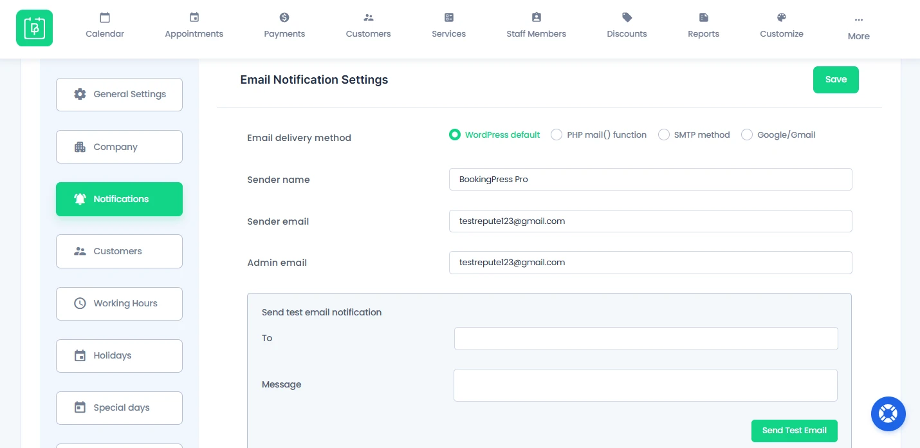Image resolution: width=920 pixels, height=448 pixels.
Task: Click the Payments dollar icon
Action: (x=284, y=17)
